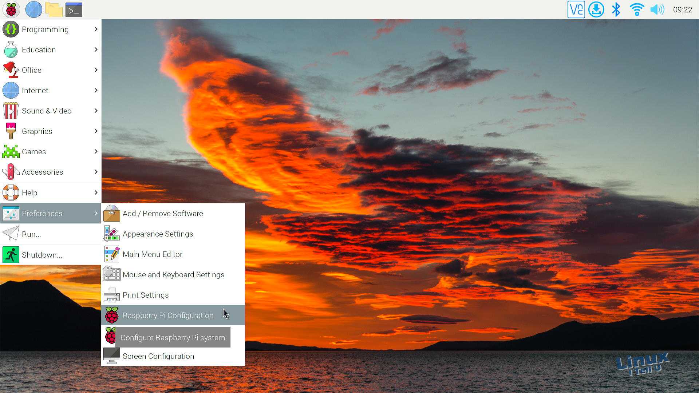Open the Games menu category
The width and height of the screenshot is (699, 393).
(x=34, y=152)
